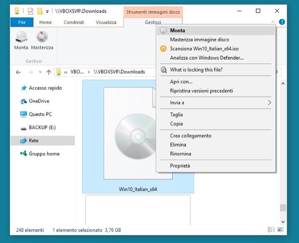Image resolution: width=299 pixels, height=243 pixels.
Task: Switch to details view icon in status bar
Action: (x=271, y=230)
